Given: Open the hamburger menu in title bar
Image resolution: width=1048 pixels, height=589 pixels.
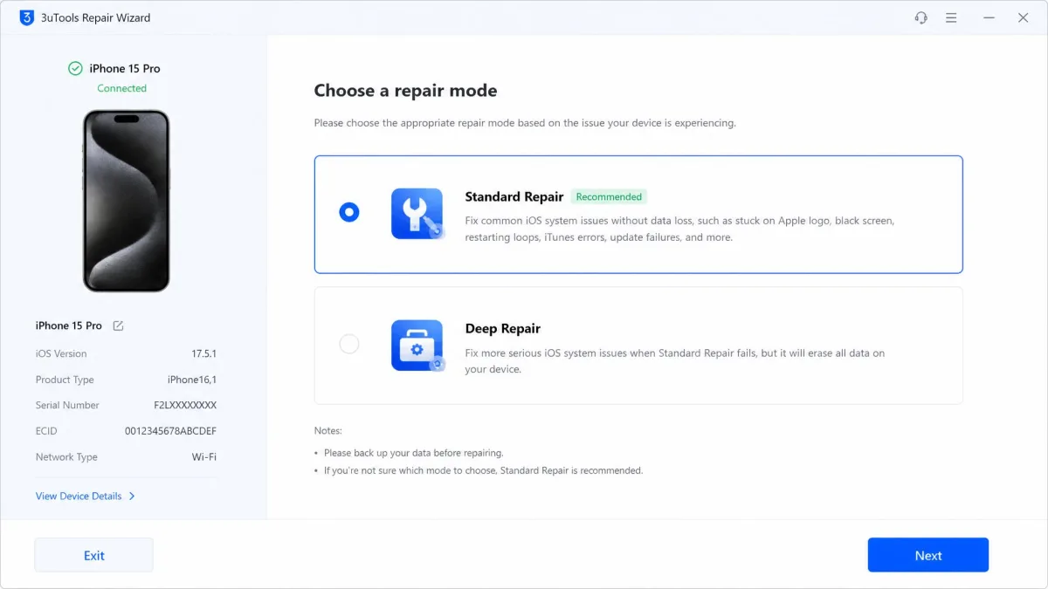Looking at the screenshot, I should (x=951, y=17).
